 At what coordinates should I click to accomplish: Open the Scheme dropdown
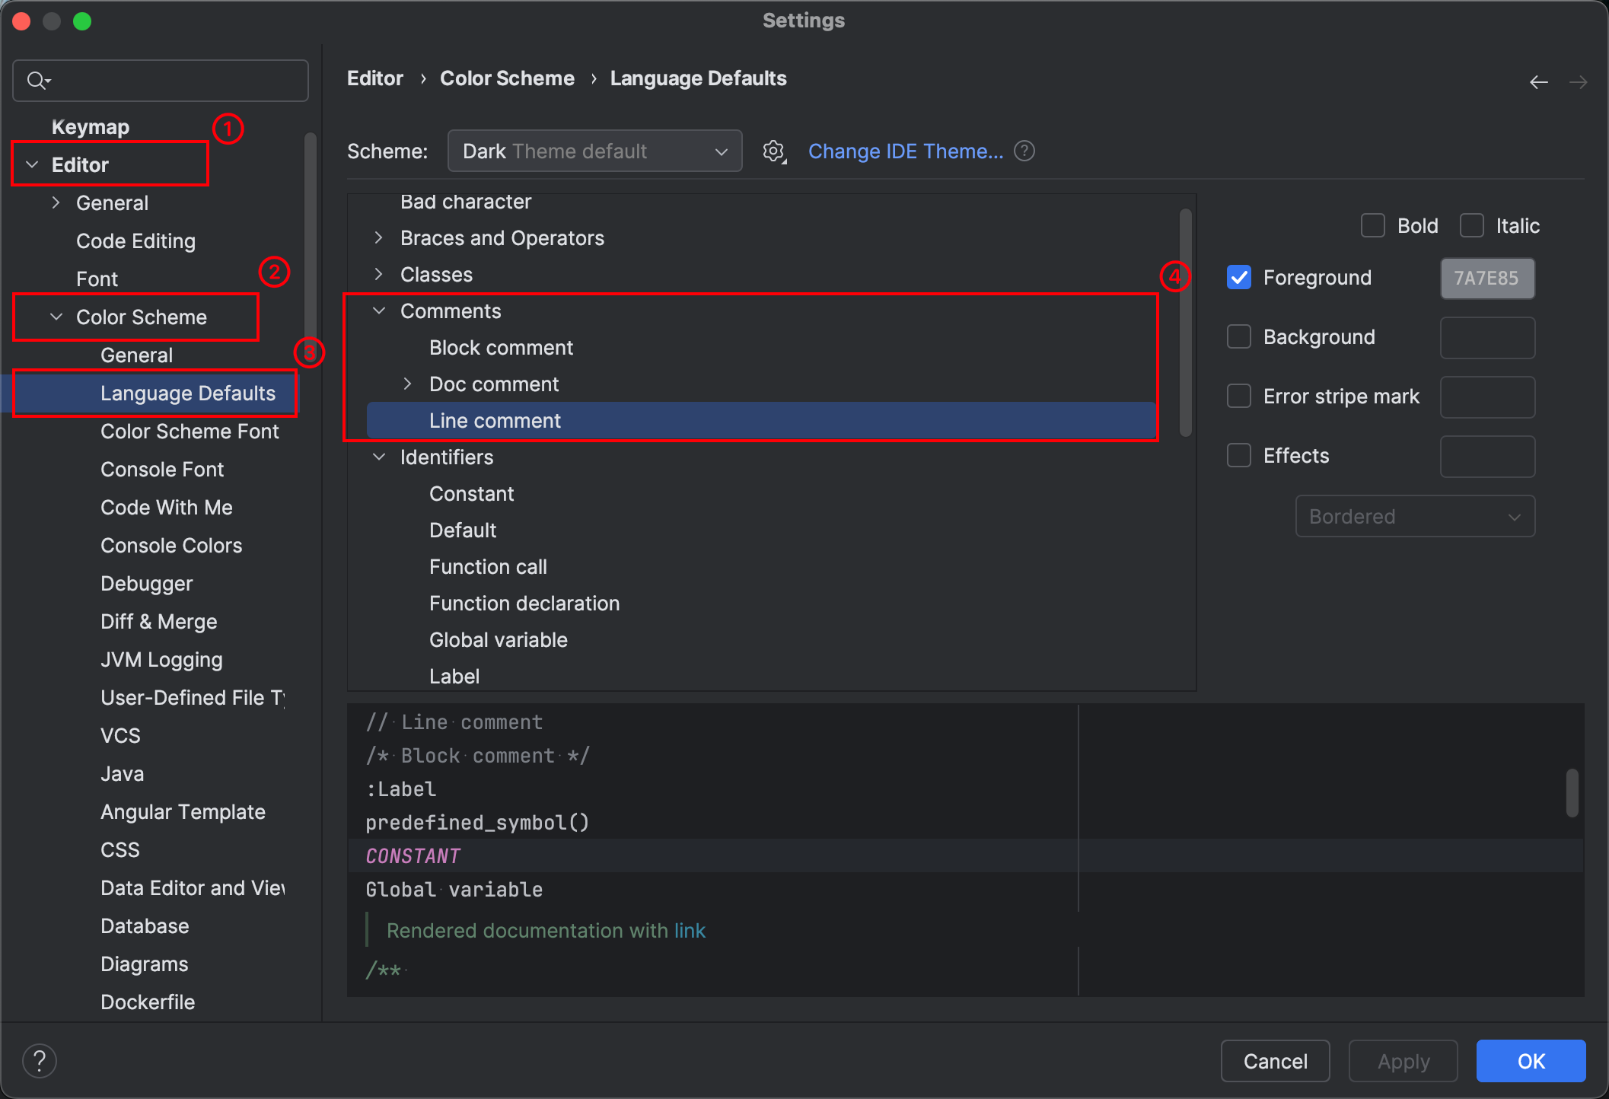tap(594, 151)
